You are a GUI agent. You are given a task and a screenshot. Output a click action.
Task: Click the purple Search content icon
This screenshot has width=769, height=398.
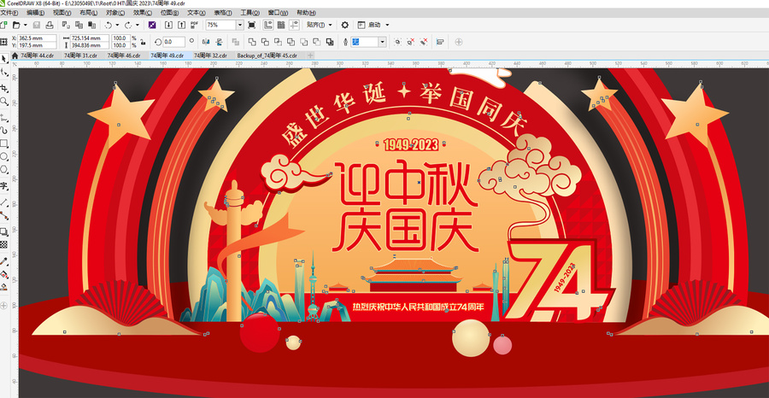pyautogui.click(x=152, y=25)
